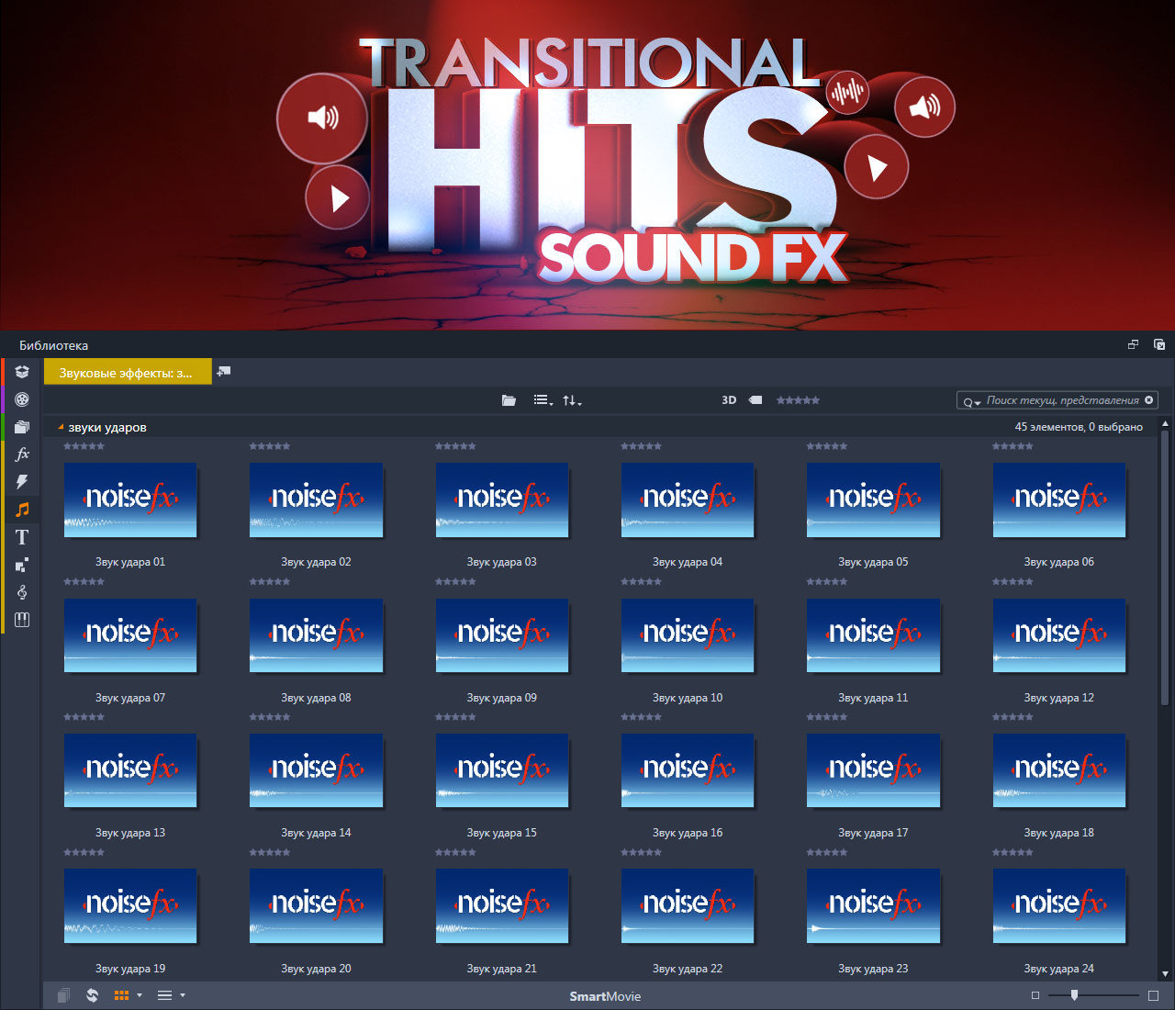Select the Звук удара 18 thumbnail
This screenshot has height=1010, width=1175.
(1059, 770)
